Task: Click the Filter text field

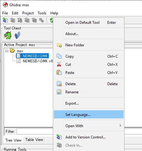Action: [x=35, y=132]
